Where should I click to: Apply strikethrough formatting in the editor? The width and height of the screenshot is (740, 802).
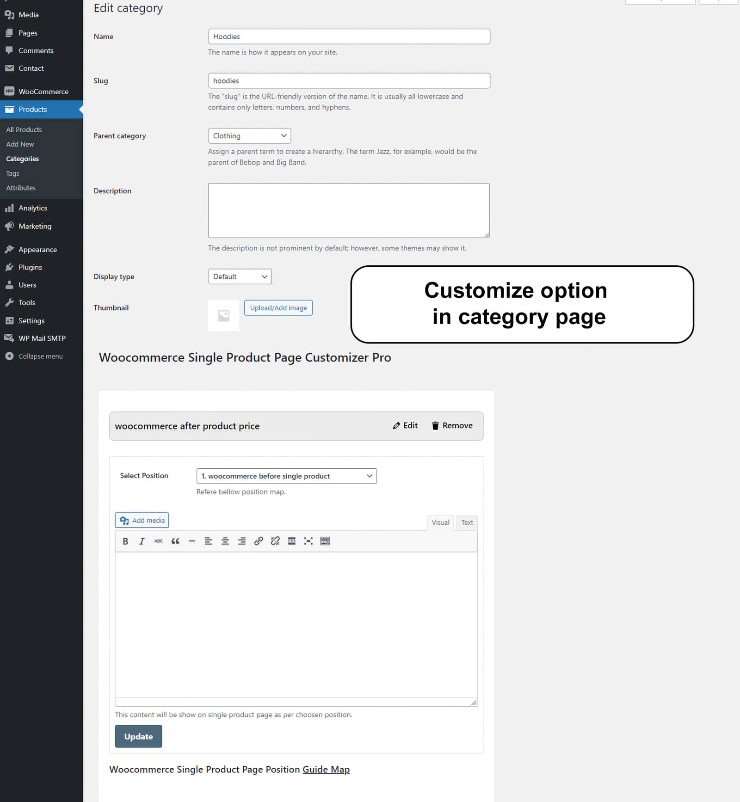coord(159,541)
